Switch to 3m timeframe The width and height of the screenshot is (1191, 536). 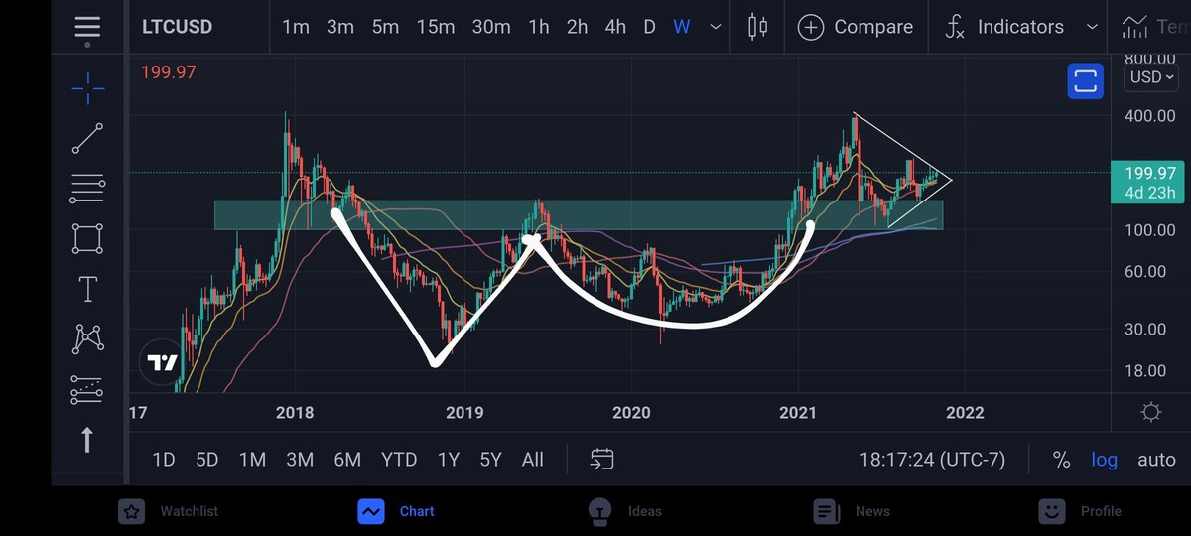(340, 27)
